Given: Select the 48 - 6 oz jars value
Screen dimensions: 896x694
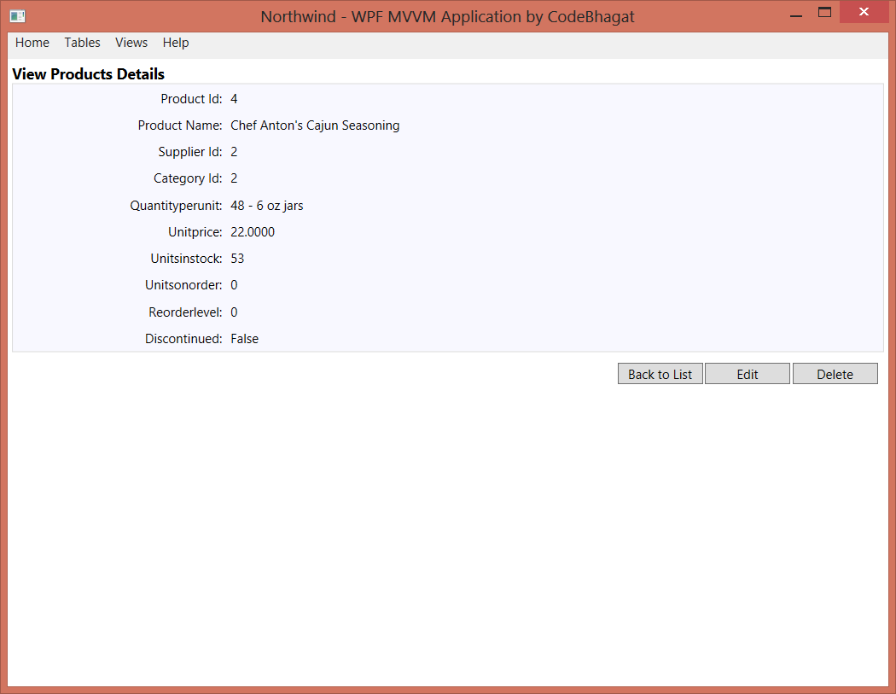Looking at the screenshot, I should pos(267,206).
